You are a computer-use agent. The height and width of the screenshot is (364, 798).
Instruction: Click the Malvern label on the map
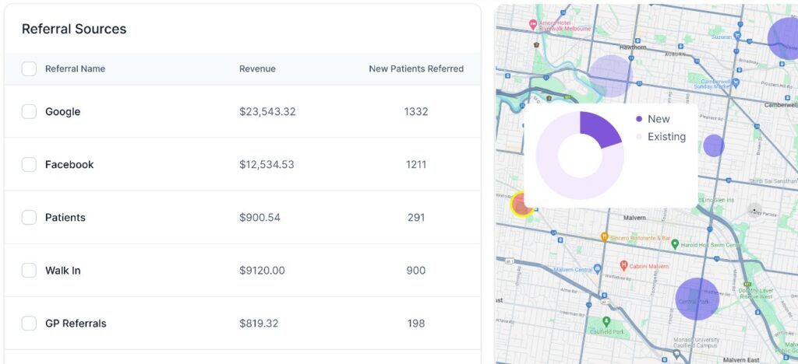coord(634,218)
